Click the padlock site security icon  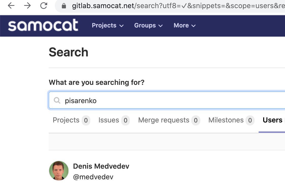[64, 6]
